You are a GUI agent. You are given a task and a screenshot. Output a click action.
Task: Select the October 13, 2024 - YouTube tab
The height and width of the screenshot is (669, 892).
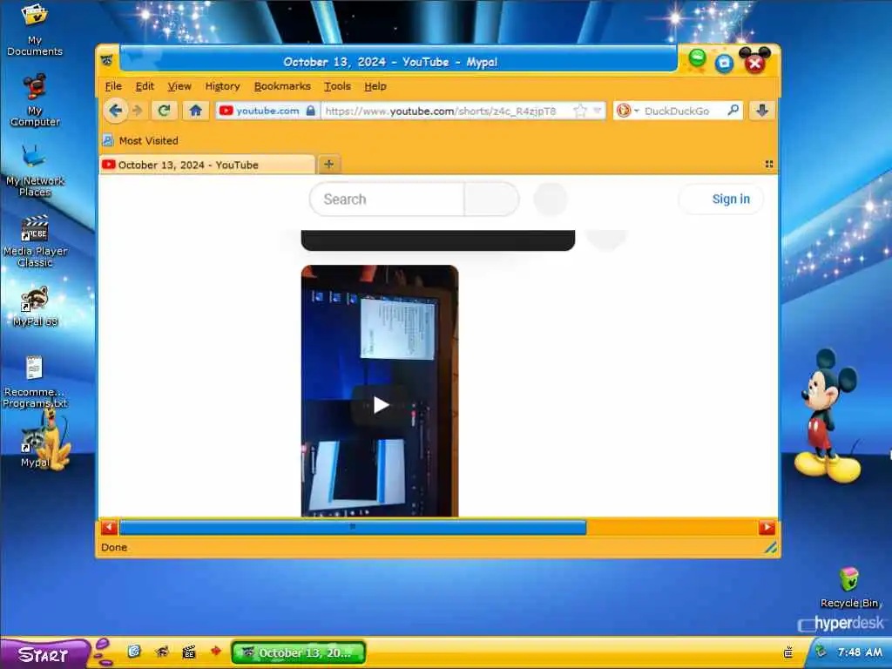coord(207,165)
